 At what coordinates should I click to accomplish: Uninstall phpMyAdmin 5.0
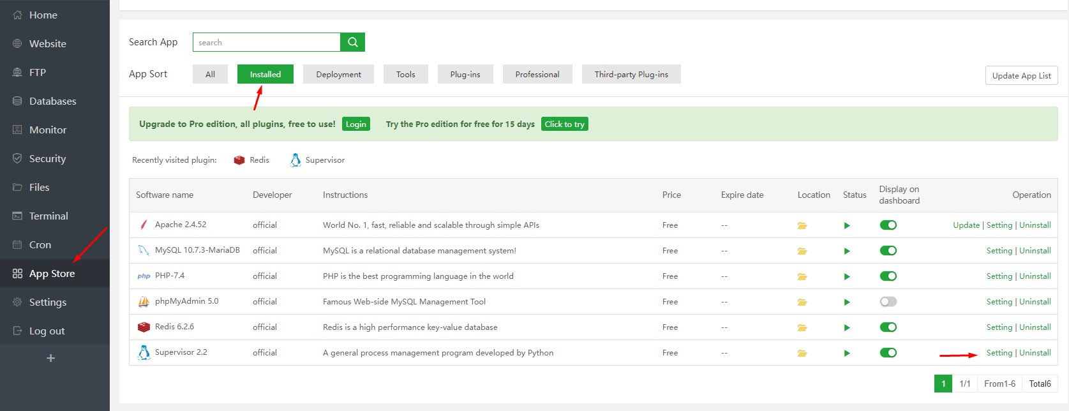coord(1035,302)
